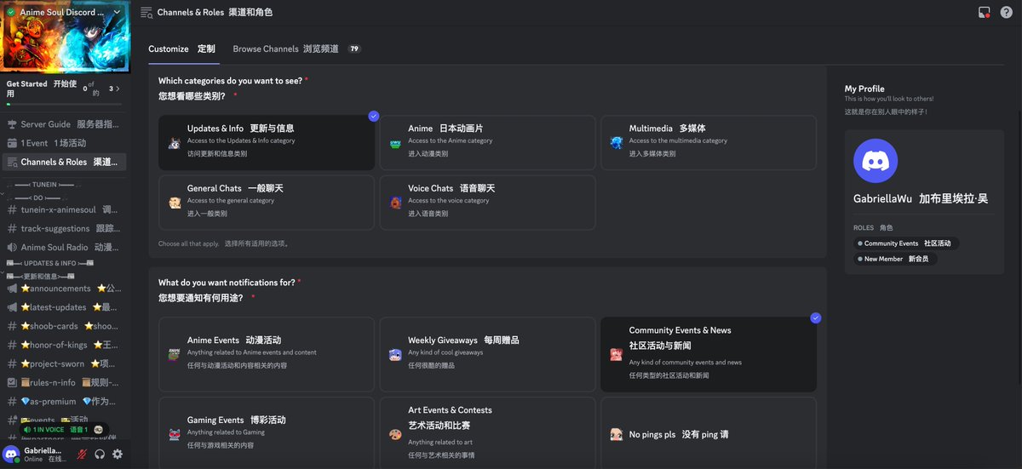Viewport: 1022px width, 469px height.
Task: Click the Get Started progress bar
Action: tap(63, 104)
